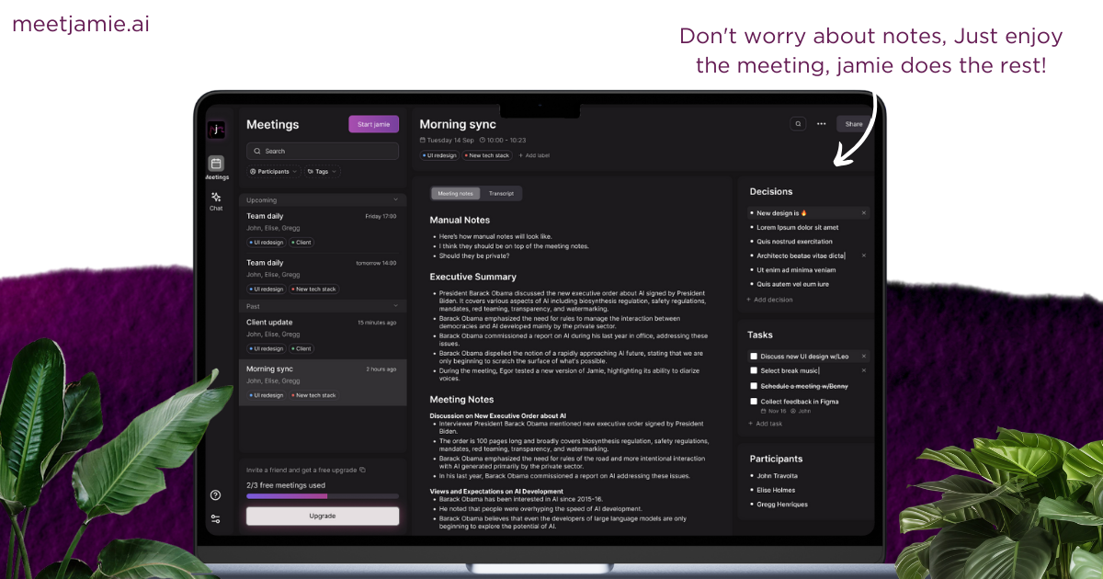Uncheck the 'Schedule a meeting w/Benny' task
The image size is (1103, 579).
point(754,386)
